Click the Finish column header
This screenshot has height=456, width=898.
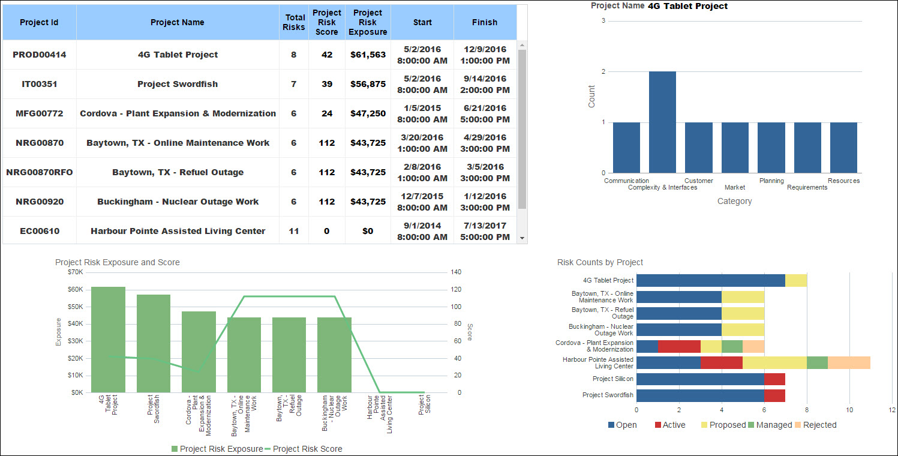point(485,22)
